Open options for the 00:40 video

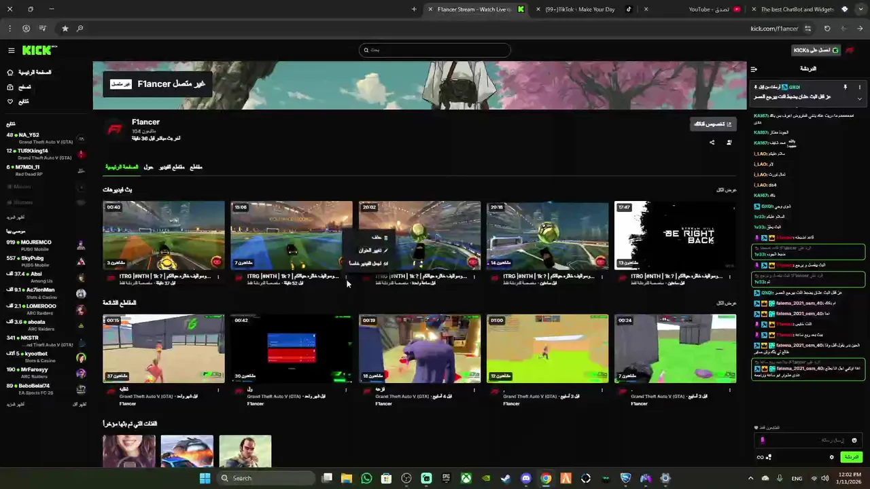[x=218, y=277]
